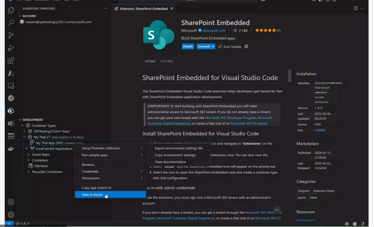Screen dimensions: 374x227
Task: Close the Extension: SharePoint Embedded tab
Action: (x=172, y=9)
